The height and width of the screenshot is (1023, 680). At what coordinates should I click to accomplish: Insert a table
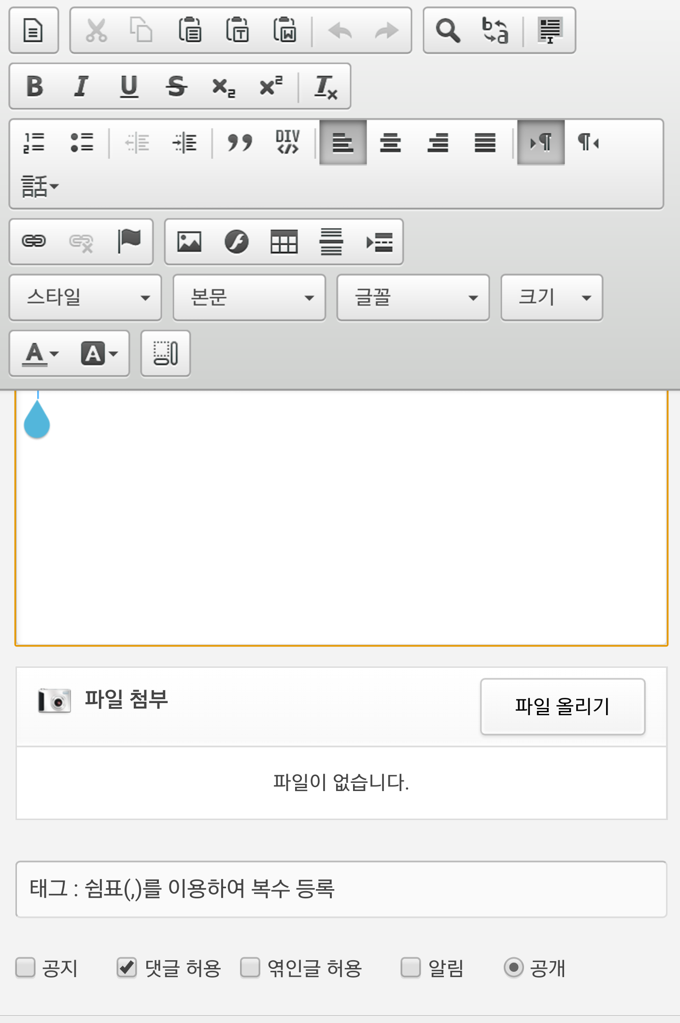283,242
